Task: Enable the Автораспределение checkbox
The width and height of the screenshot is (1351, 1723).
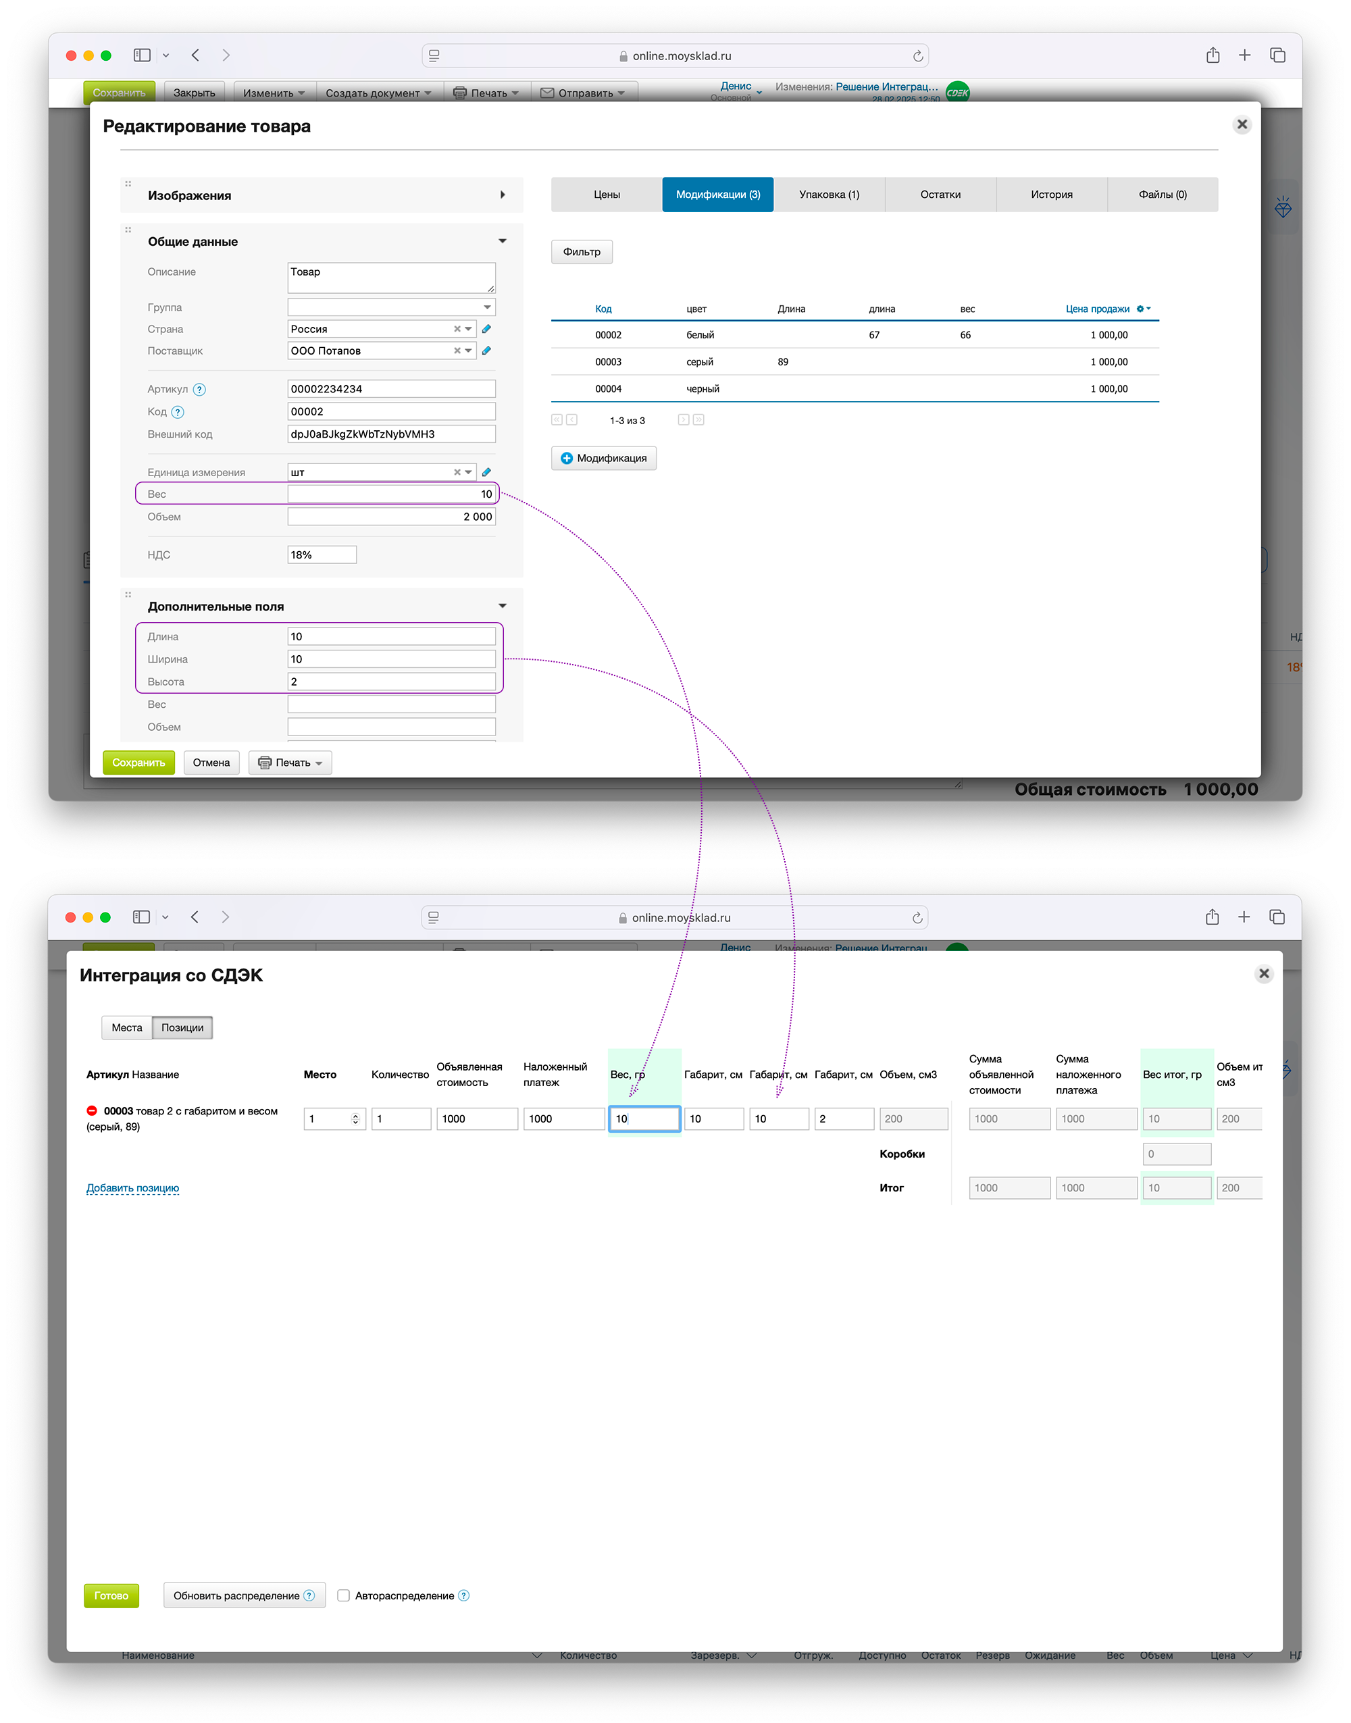Action: point(343,1595)
